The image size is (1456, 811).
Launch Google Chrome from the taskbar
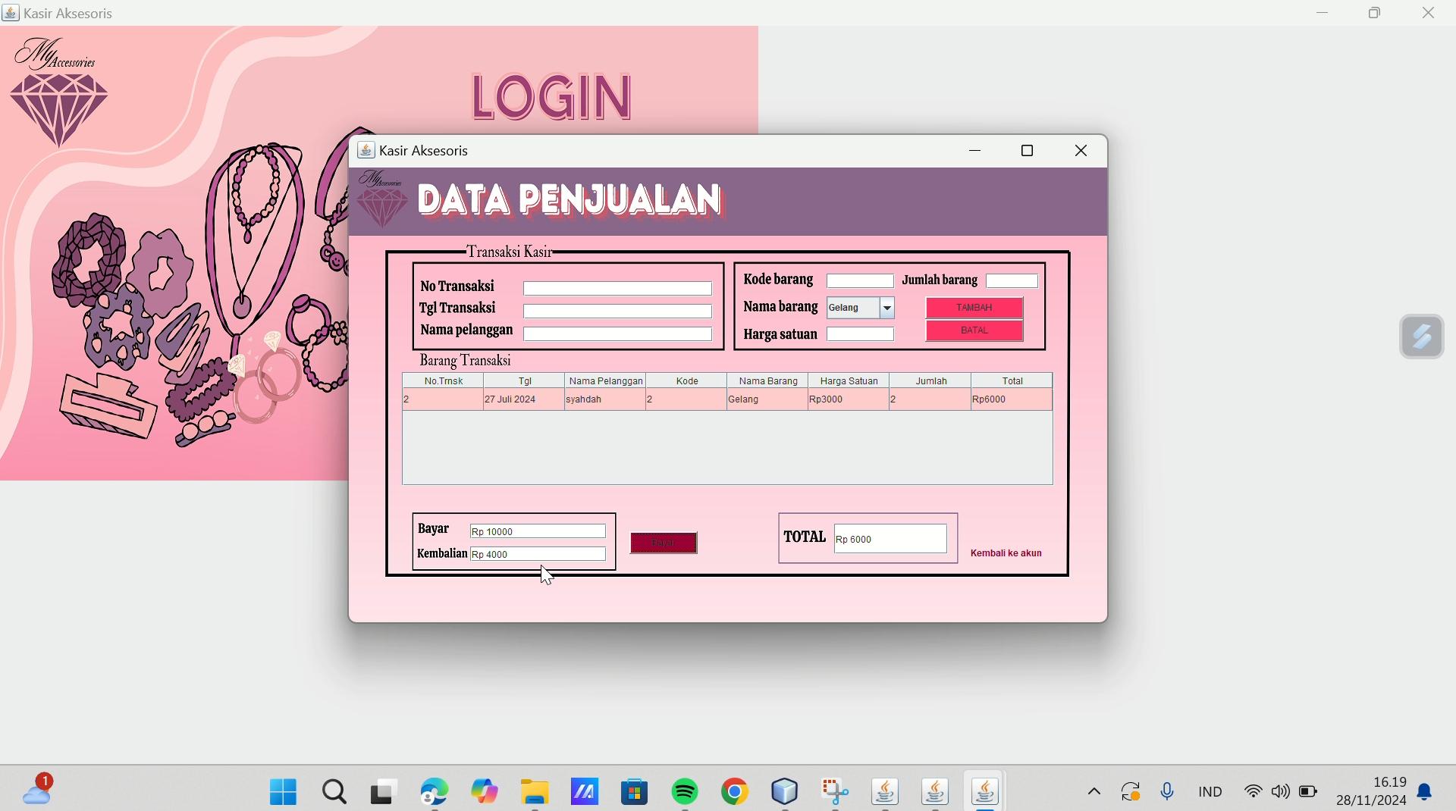click(x=735, y=792)
